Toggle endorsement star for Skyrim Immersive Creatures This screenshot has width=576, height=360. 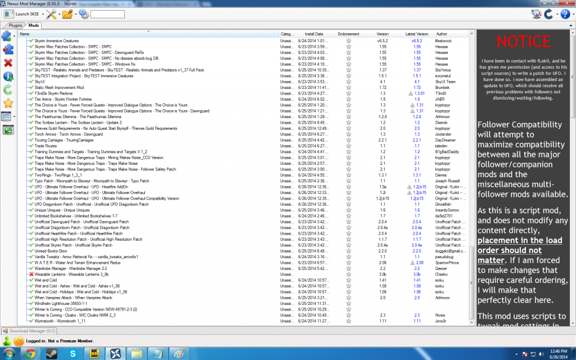coord(348,41)
